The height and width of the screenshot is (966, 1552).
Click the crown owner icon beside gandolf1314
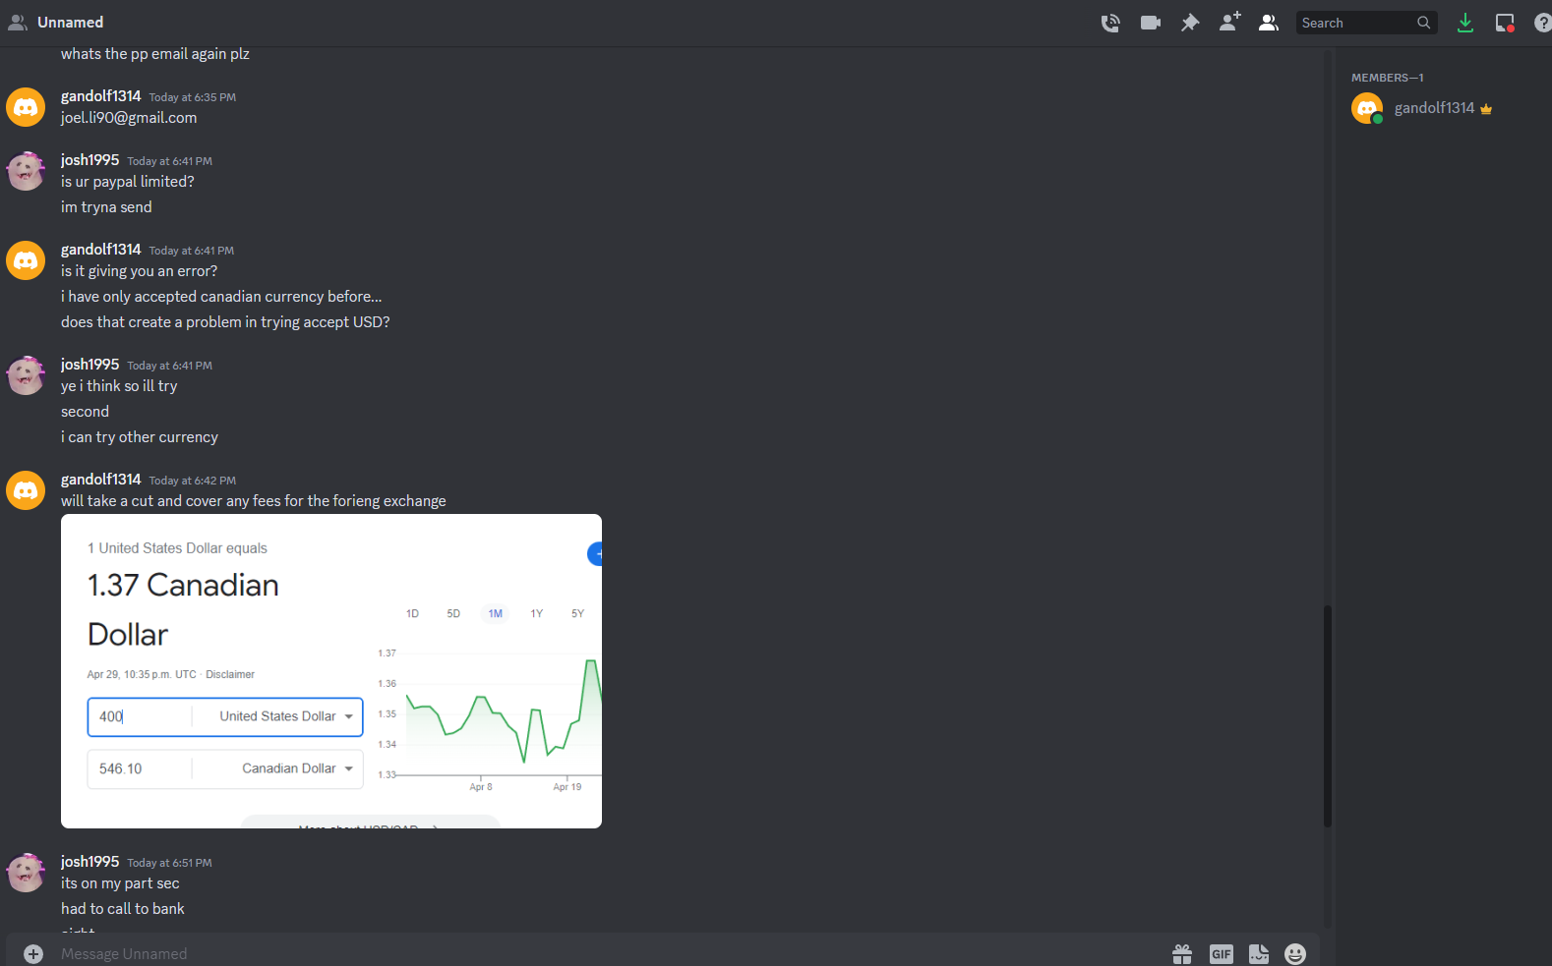click(x=1486, y=109)
